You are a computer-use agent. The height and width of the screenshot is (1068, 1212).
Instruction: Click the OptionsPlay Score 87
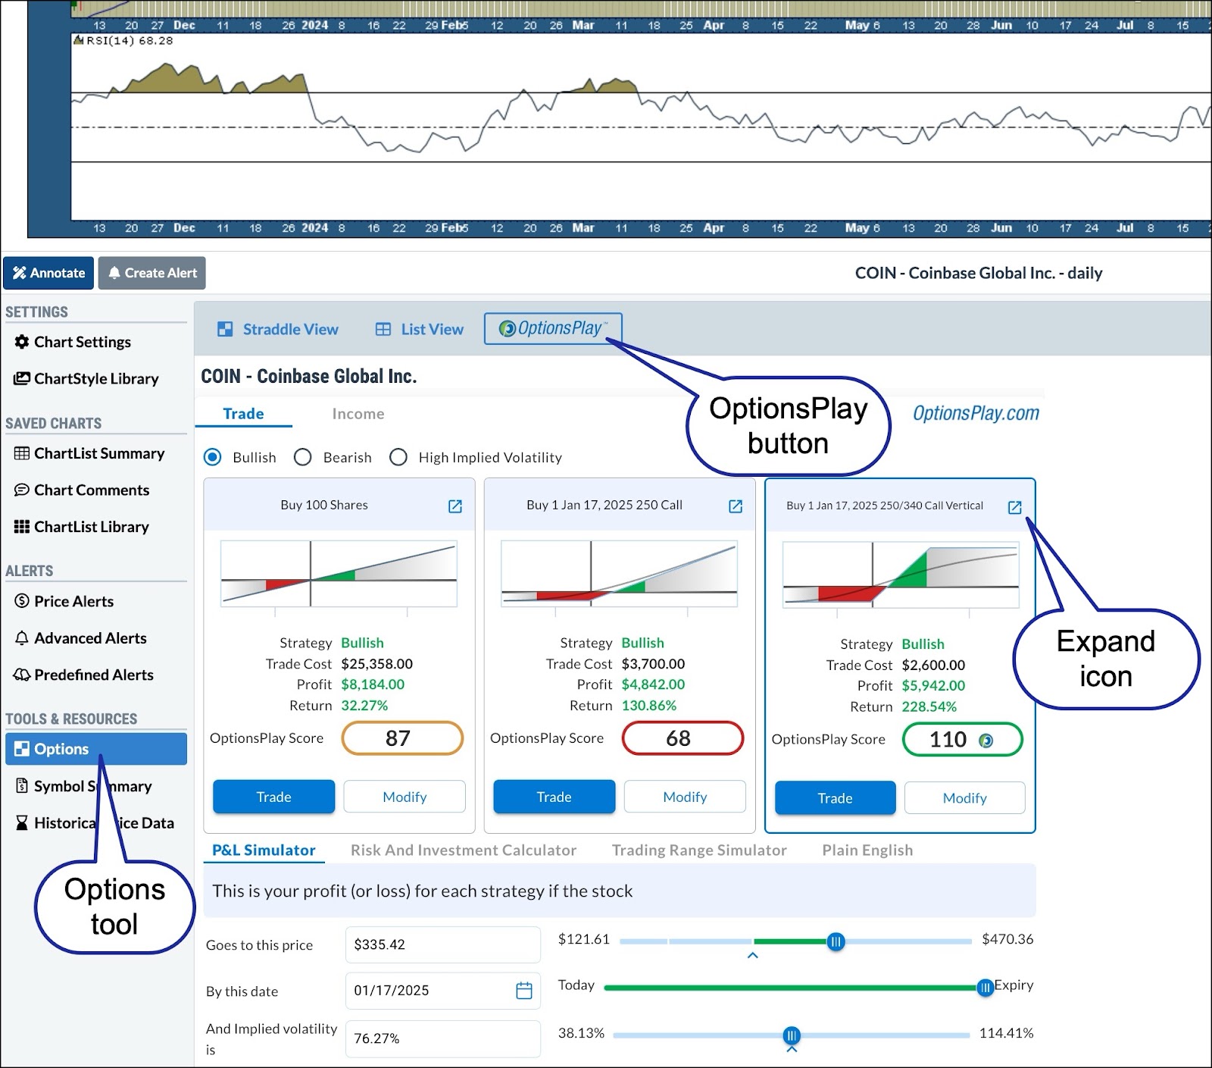[402, 738]
